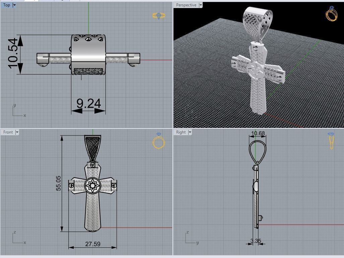
Task: Select the bail cylinder in Top viewport
Action: pos(88,54)
